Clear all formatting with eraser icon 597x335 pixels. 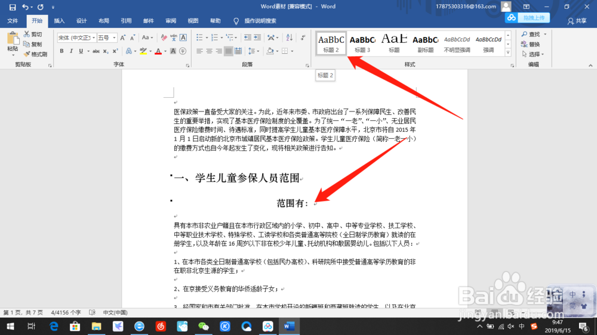click(164, 38)
